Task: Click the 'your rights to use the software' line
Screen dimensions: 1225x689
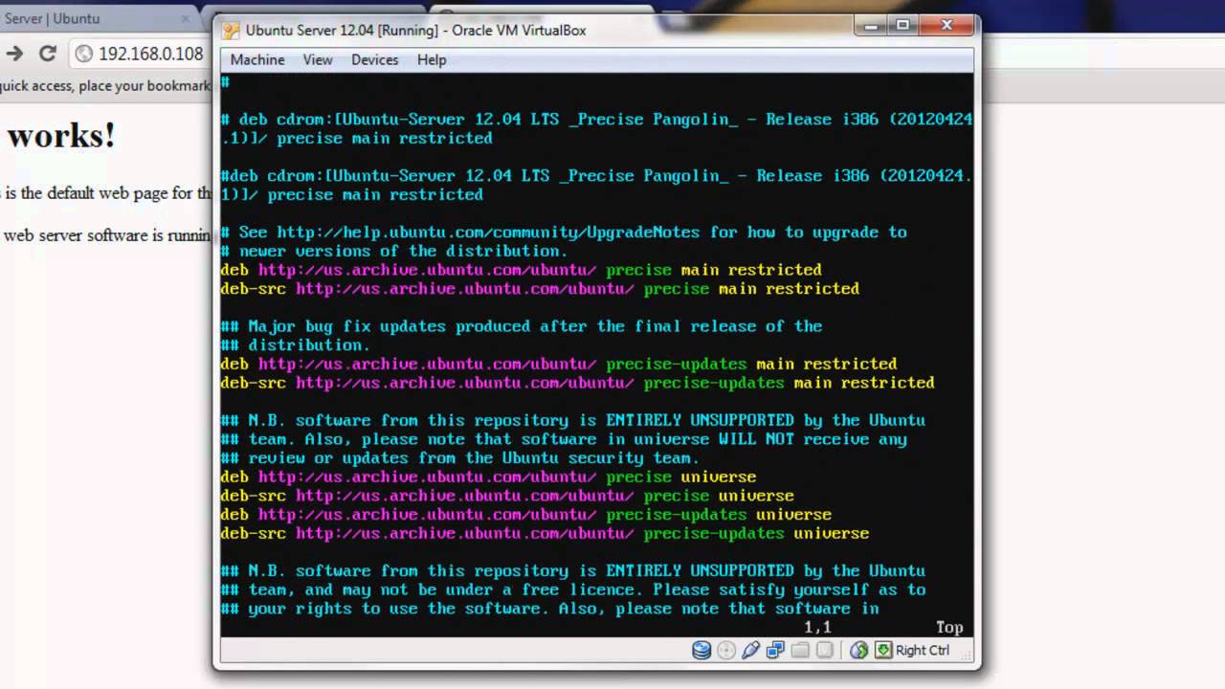Action: pyautogui.click(x=549, y=609)
